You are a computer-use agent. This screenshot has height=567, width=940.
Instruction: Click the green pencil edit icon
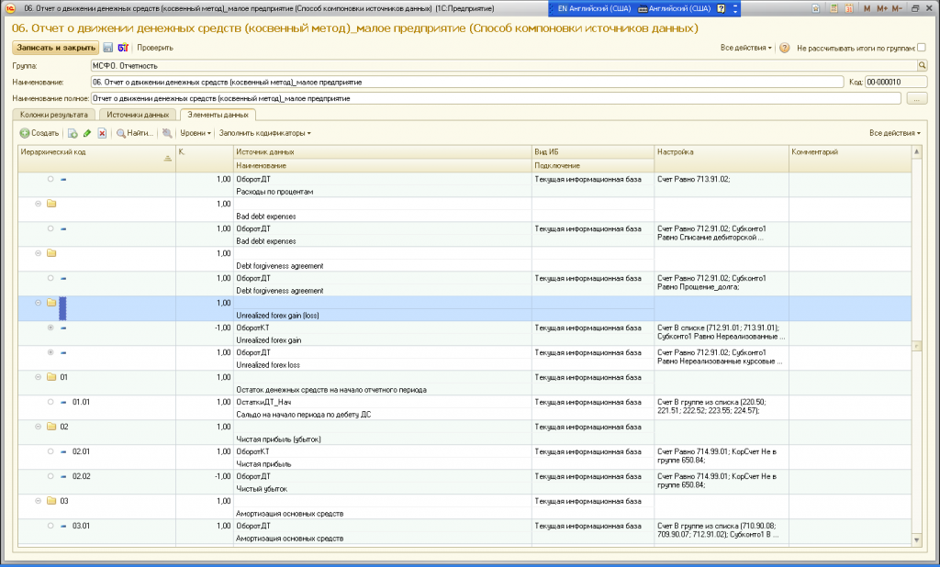coord(87,133)
